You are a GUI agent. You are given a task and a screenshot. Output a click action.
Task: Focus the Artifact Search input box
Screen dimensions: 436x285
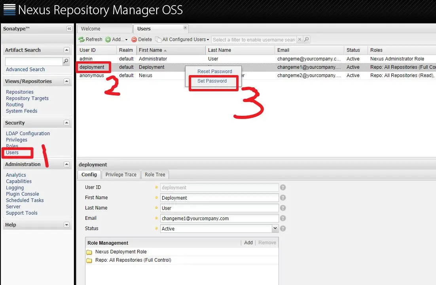point(34,61)
